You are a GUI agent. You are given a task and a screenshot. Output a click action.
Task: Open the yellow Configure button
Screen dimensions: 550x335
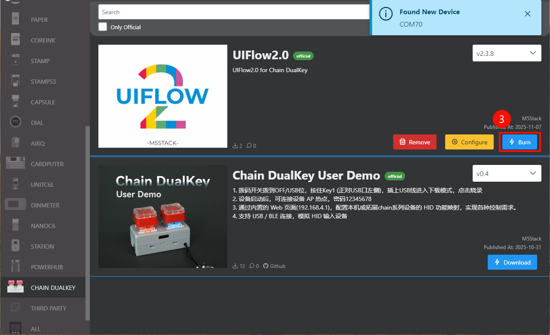(x=469, y=142)
